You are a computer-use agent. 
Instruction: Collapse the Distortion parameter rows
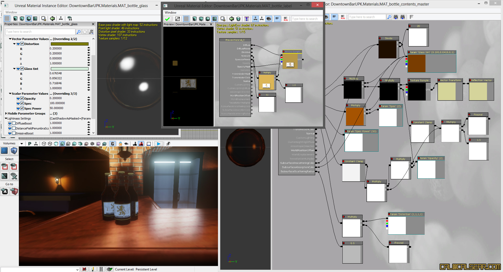click(14, 44)
